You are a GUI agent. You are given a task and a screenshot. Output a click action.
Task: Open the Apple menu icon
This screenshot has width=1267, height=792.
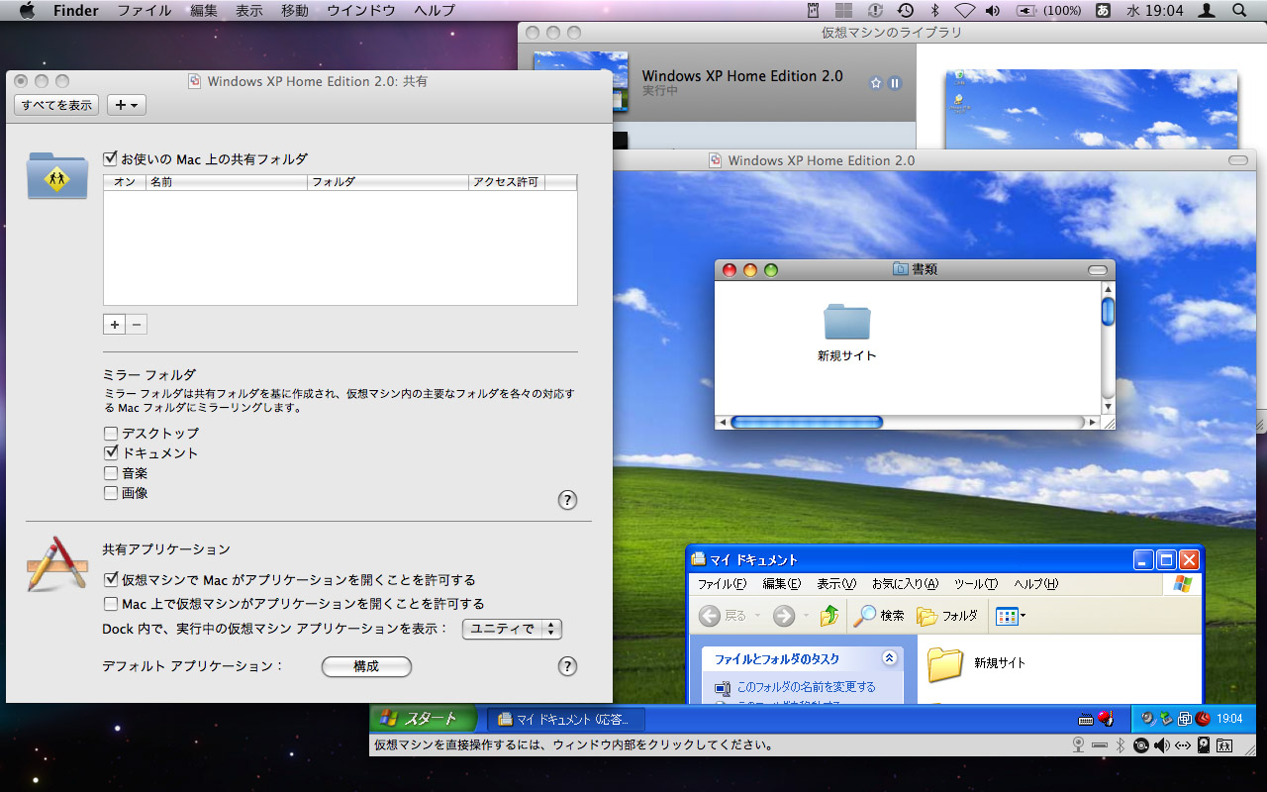pyautogui.click(x=27, y=10)
